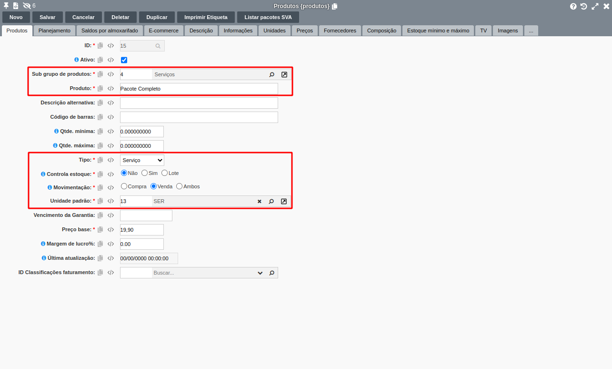Viewport: 612px width, 369px height.
Task: Click the copy icon next to Movimentação
Action: click(x=100, y=188)
